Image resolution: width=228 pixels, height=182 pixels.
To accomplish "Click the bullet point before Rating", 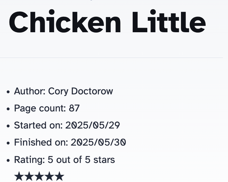I will (8, 160).
